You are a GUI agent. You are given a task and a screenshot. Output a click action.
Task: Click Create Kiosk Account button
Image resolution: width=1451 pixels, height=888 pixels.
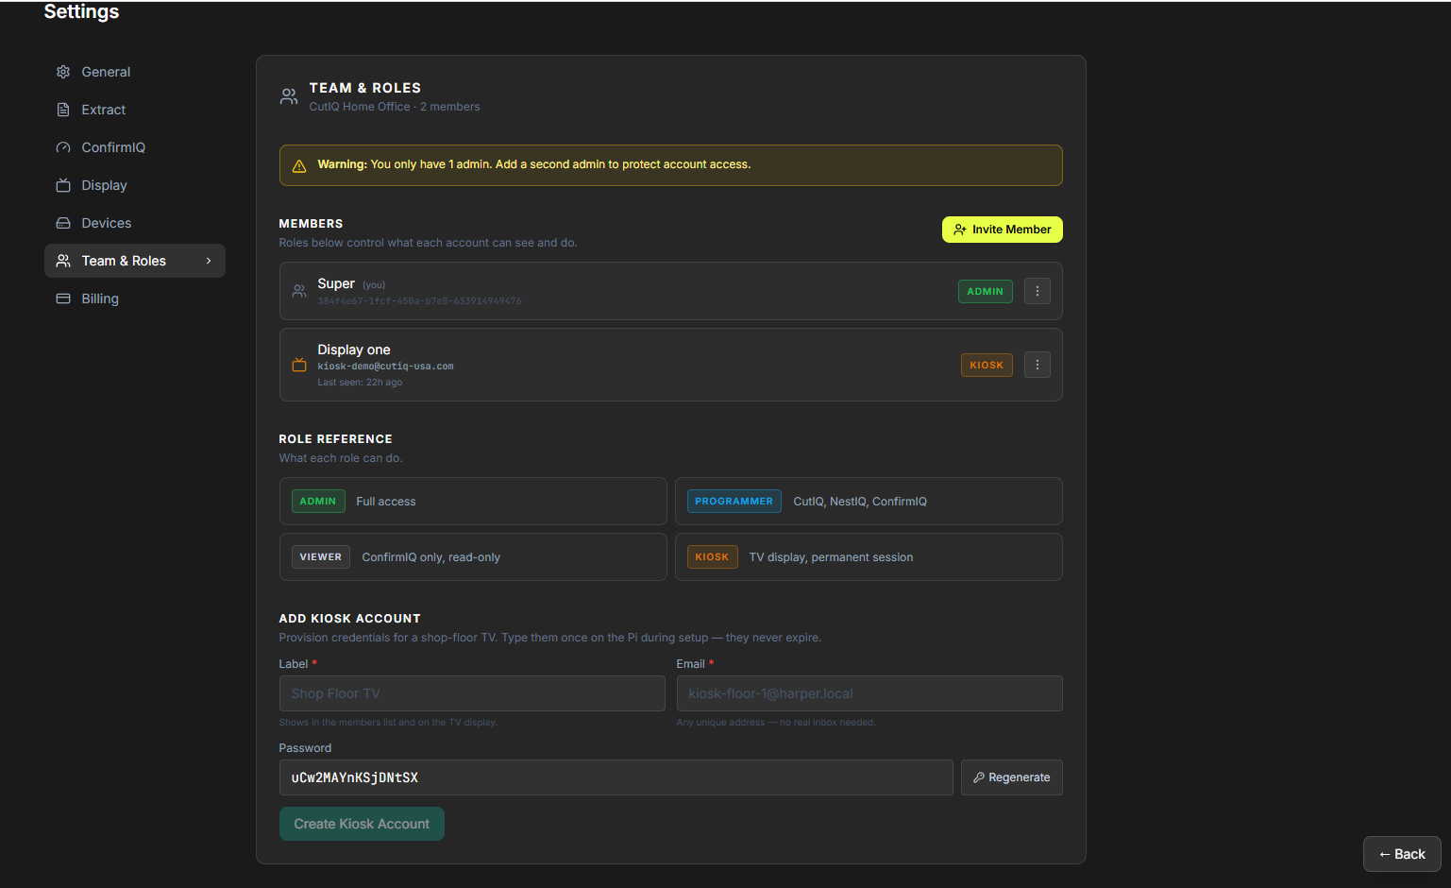362,824
